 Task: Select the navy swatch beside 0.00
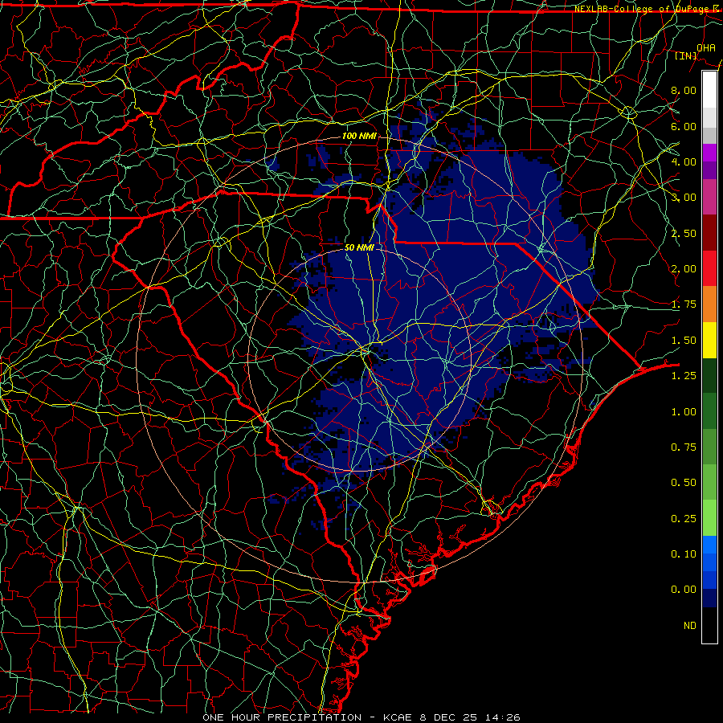pos(709,598)
